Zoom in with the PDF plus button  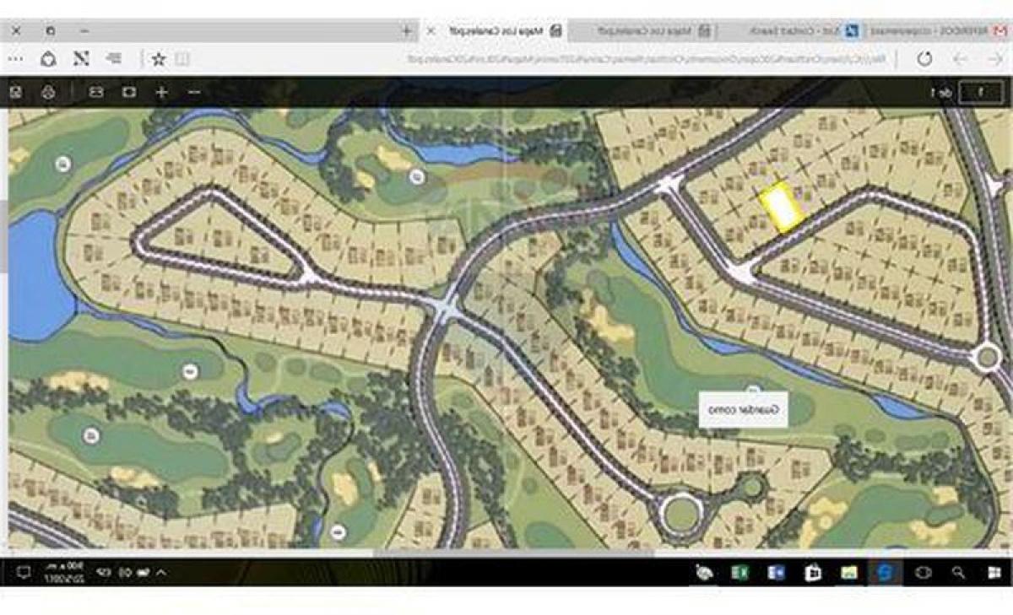click(161, 91)
